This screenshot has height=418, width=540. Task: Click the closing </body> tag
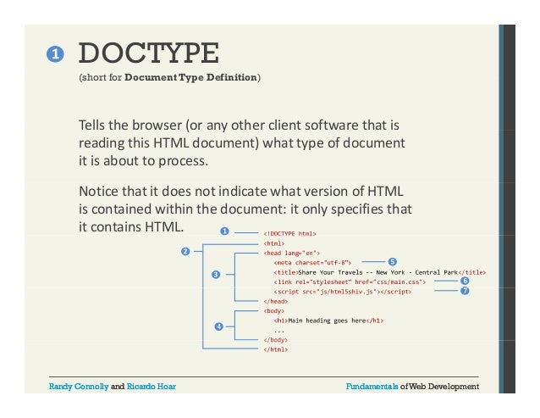276,340
